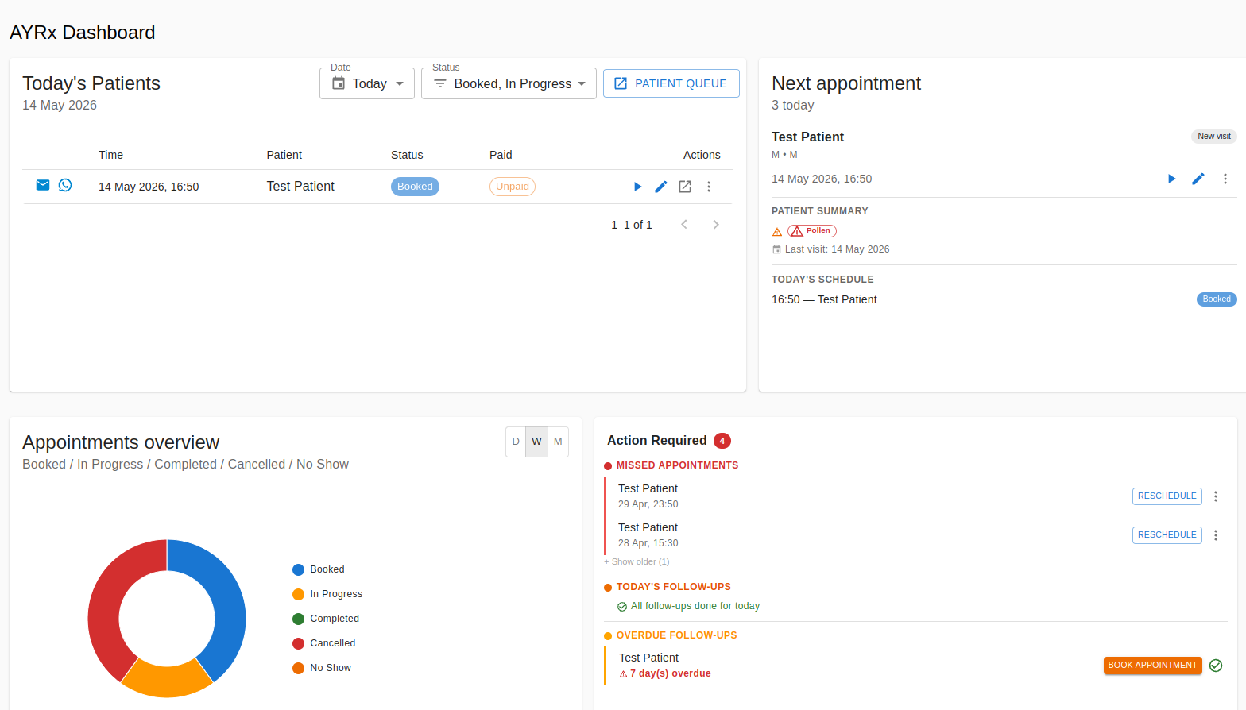Click Last visit: 14 May 2026 text
The width and height of the screenshot is (1246, 710).
[837, 249]
